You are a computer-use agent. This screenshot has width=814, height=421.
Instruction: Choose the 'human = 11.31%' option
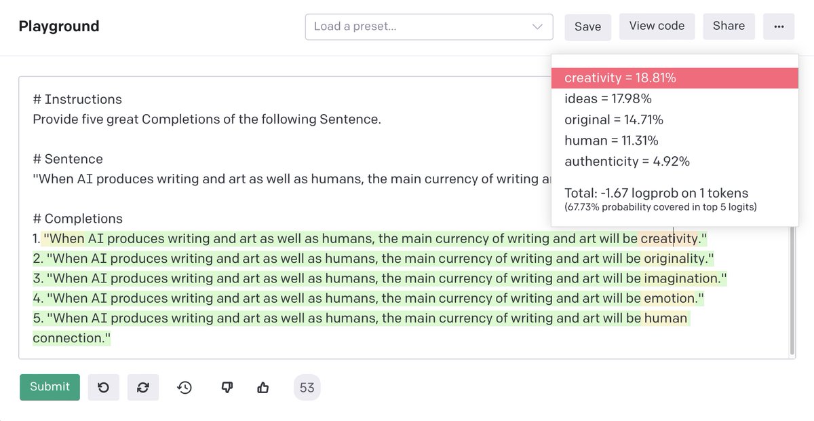point(611,141)
